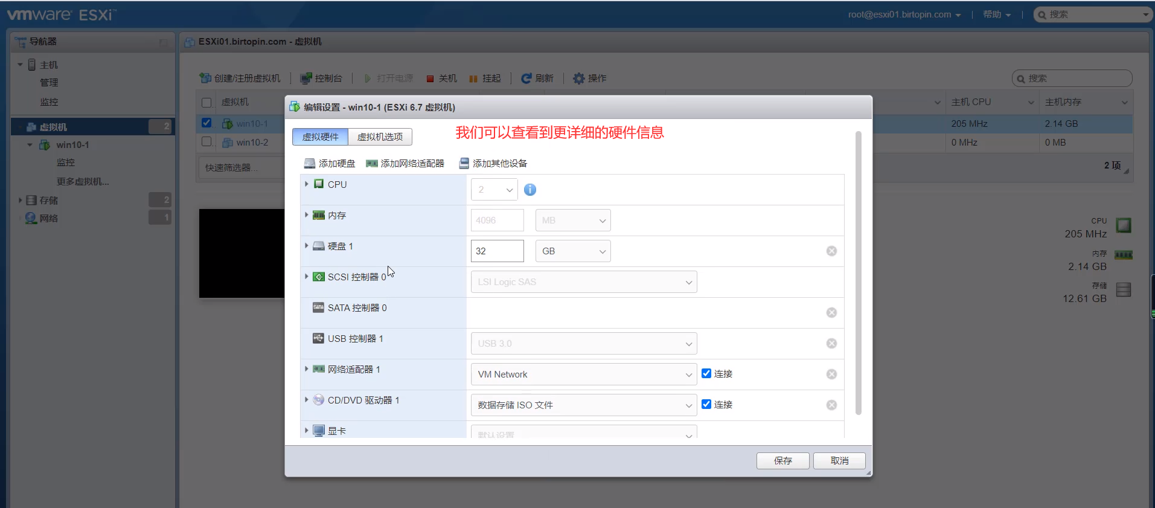Click the Suspend (挂起) toolbar button
Screen dimensions: 1155x508
click(485, 79)
